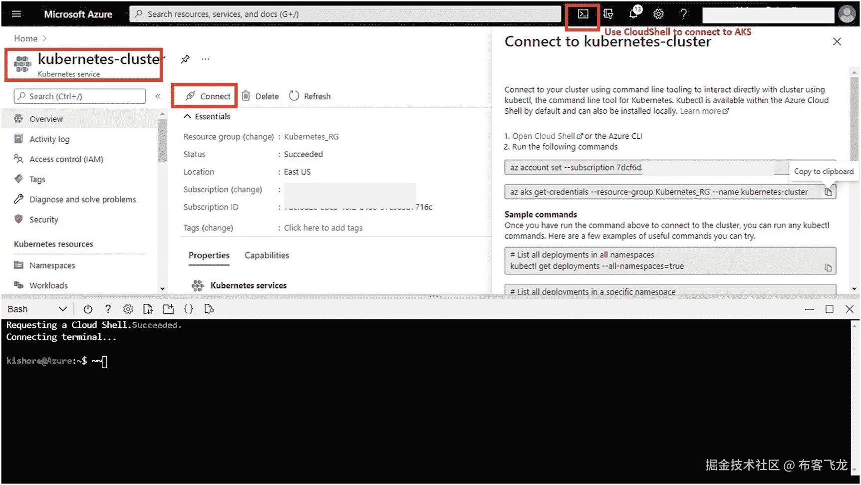The height and width of the screenshot is (485, 861).
Task: Click the Cloud Shell terminal prompt line
Action: click(x=56, y=361)
